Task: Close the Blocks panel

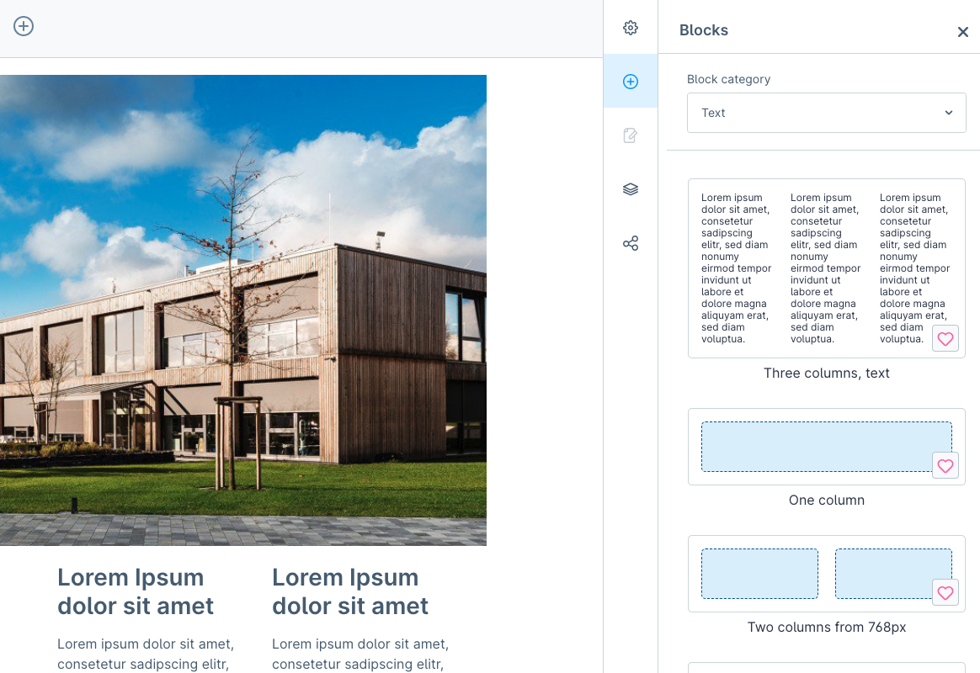Action: [x=963, y=32]
